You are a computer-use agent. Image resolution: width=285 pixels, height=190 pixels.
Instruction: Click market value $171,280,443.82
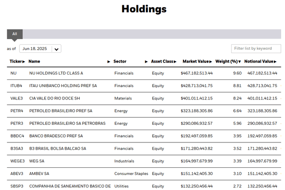[196, 149]
